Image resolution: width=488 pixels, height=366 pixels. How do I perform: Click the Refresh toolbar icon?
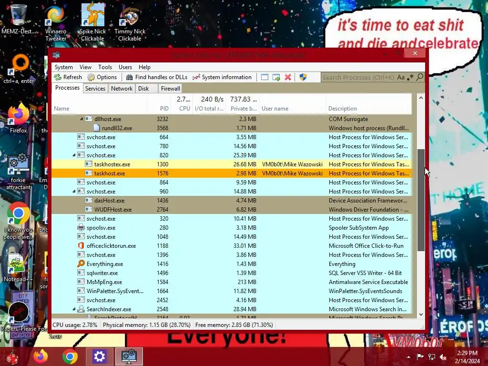point(68,77)
